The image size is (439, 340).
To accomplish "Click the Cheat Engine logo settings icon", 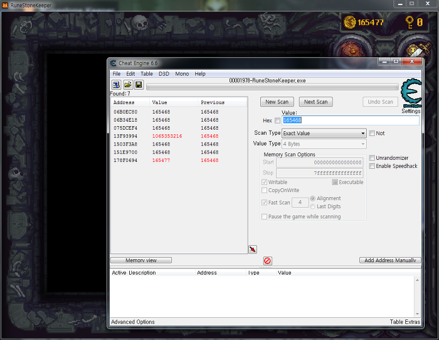I will 411,93.
